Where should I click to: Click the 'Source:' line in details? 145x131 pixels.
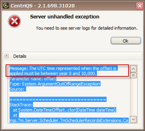[x=17, y=89]
